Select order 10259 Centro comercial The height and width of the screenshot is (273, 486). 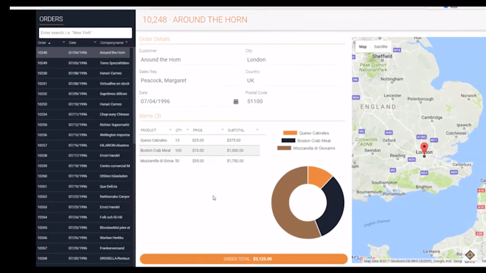[x=84, y=166]
